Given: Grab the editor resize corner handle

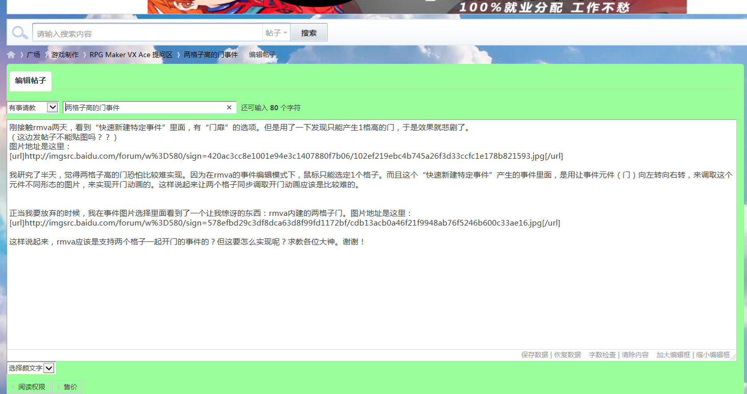Looking at the screenshot, I should pos(733,357).
